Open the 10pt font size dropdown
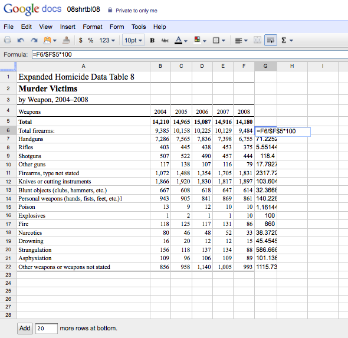 133,40
